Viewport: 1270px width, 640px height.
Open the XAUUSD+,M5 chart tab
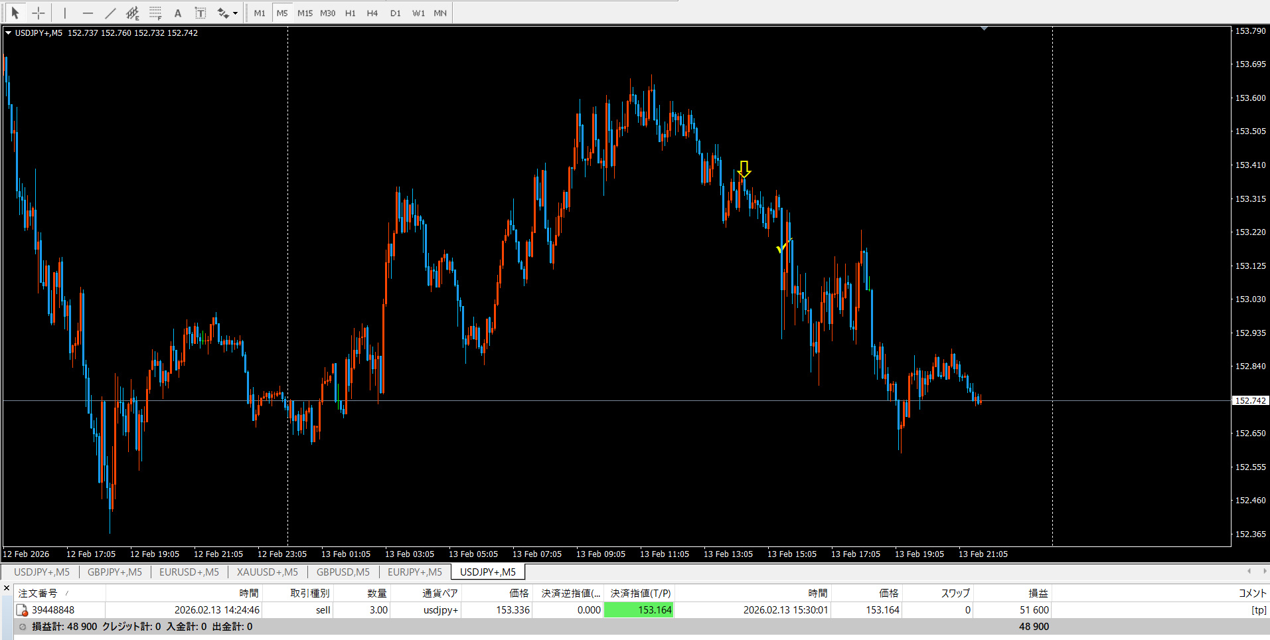(x=268, y=572)
